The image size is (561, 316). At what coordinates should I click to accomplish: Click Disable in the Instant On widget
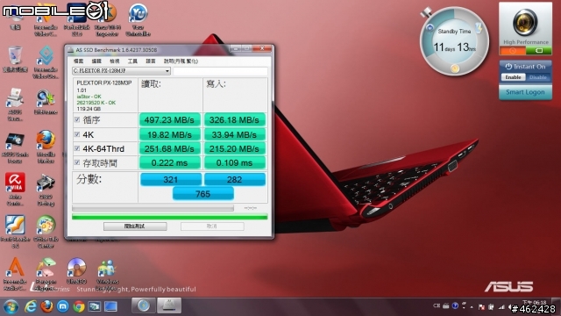[537, 77]
